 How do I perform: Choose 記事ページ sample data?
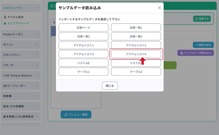click(x=83, y=28)
